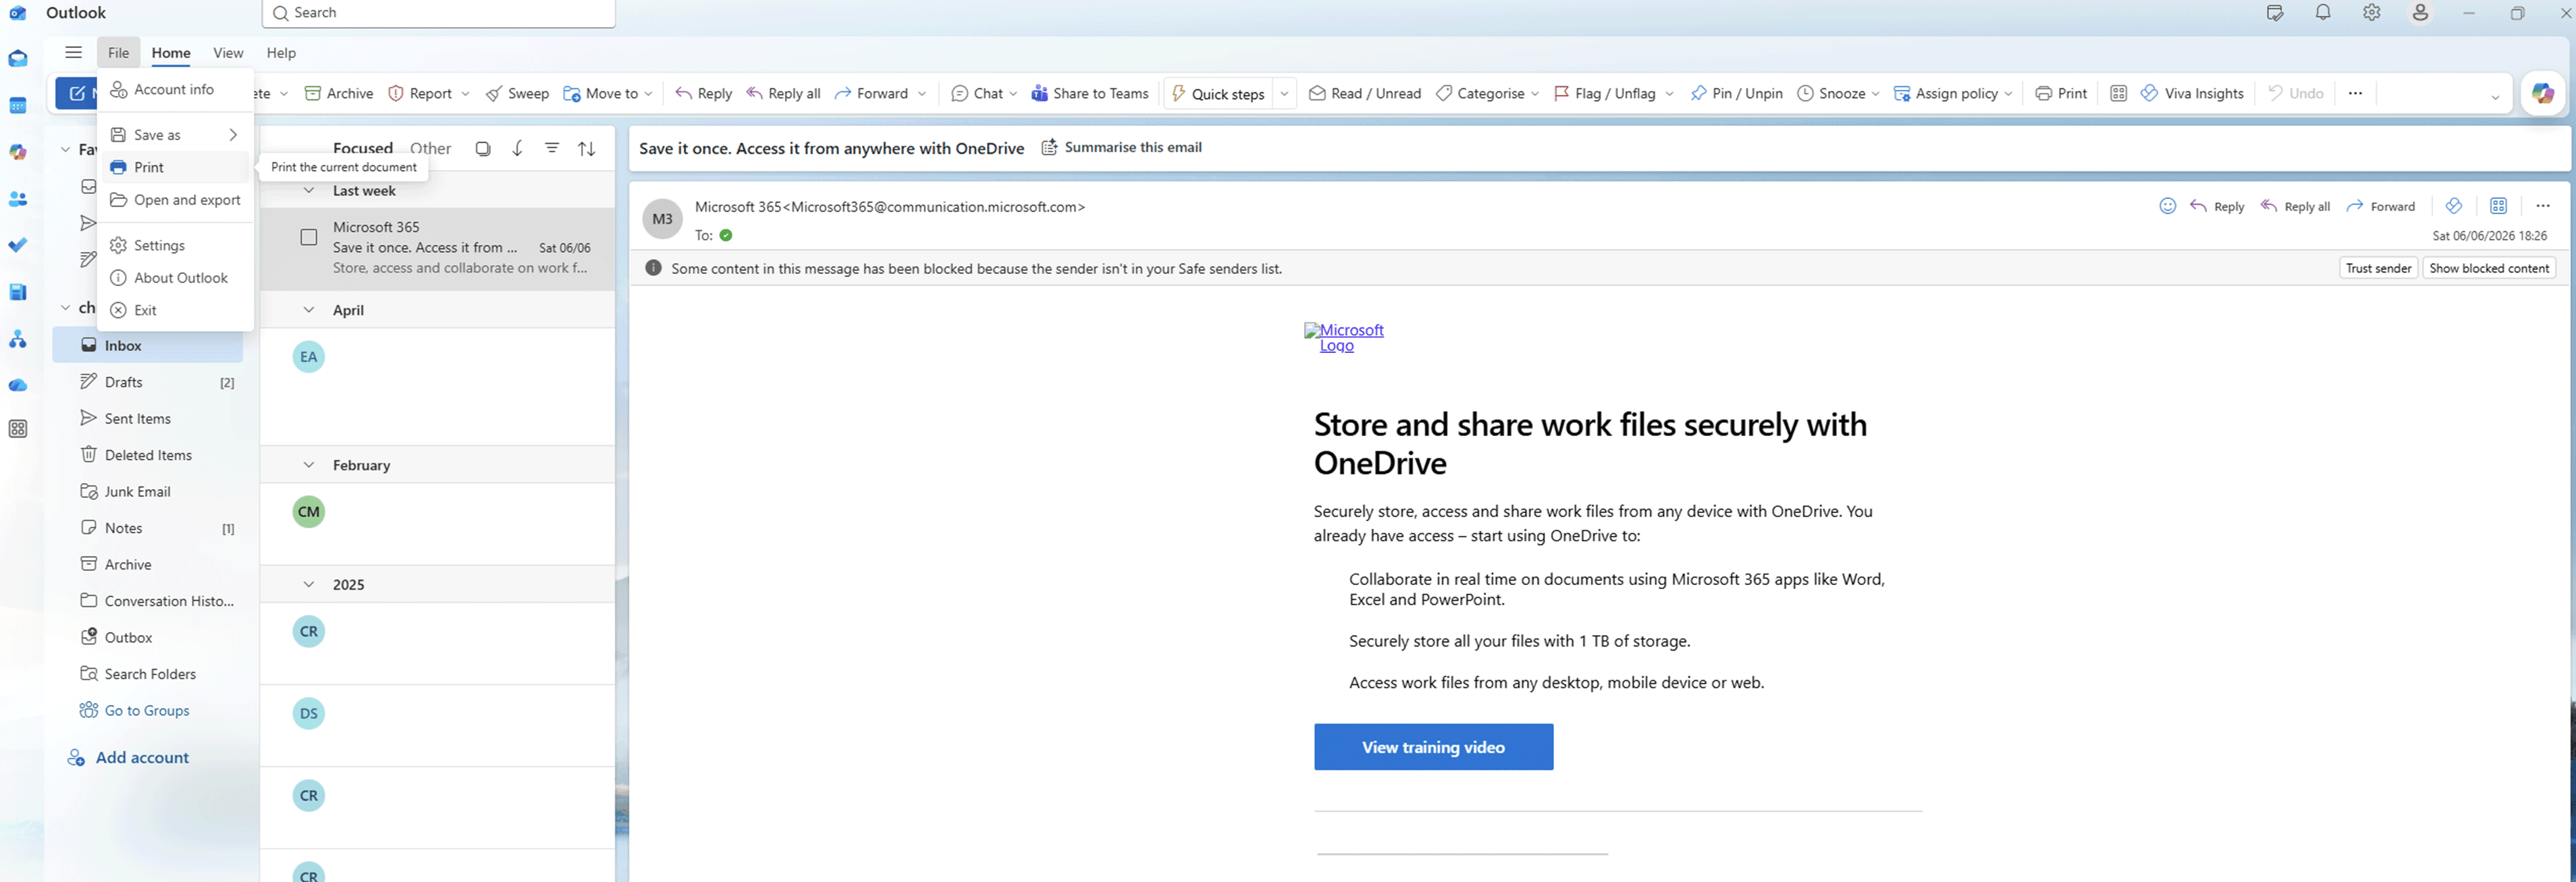Open more actions ellipsis in message header
Screen dimensions: 2576x882
coord(2543,206)
